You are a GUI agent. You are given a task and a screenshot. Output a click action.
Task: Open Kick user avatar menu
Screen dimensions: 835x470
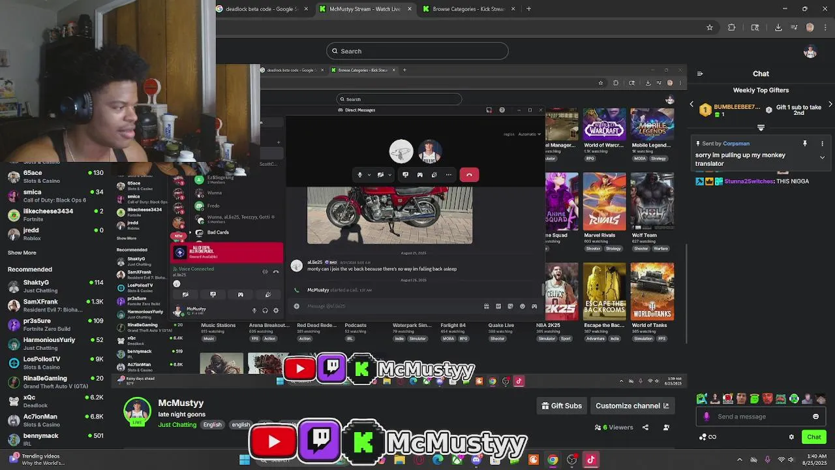(x=810, y=52)
